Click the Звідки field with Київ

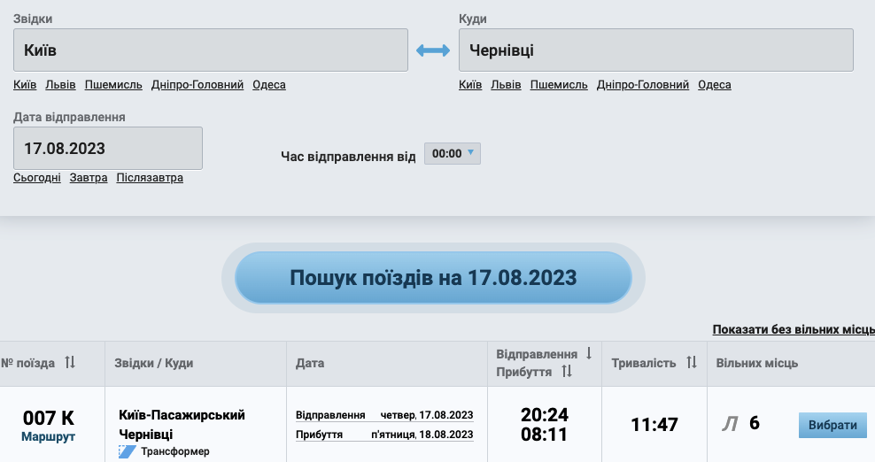click(210, 50)
